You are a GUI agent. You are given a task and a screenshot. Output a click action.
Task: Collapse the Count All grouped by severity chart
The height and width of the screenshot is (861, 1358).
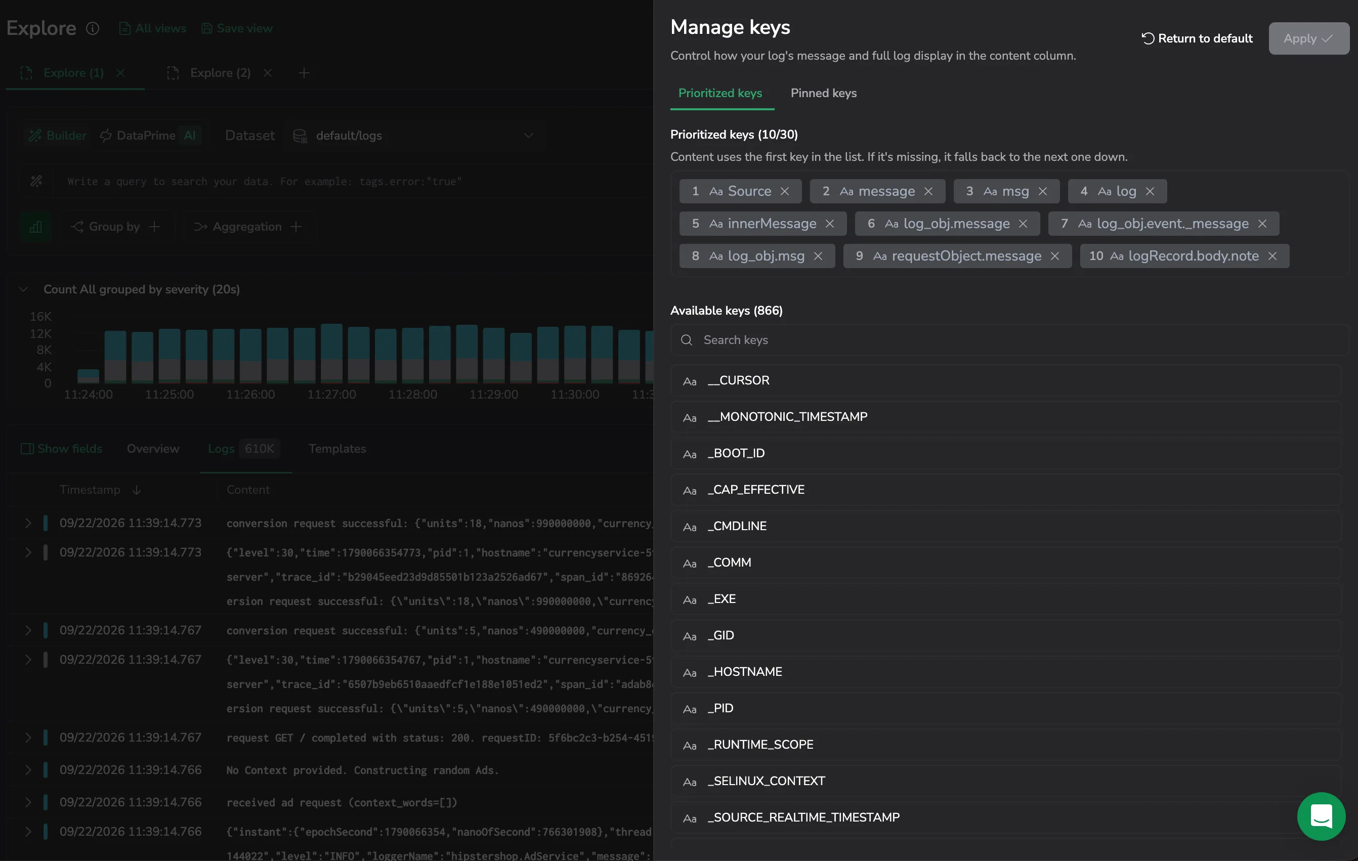click(x=23, y=289)
